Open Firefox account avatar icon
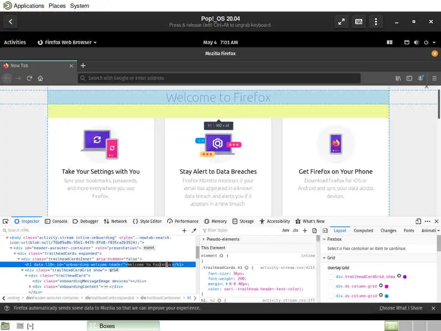The width and height of the screenshot is (441, 331). click(x=420, y=78)
